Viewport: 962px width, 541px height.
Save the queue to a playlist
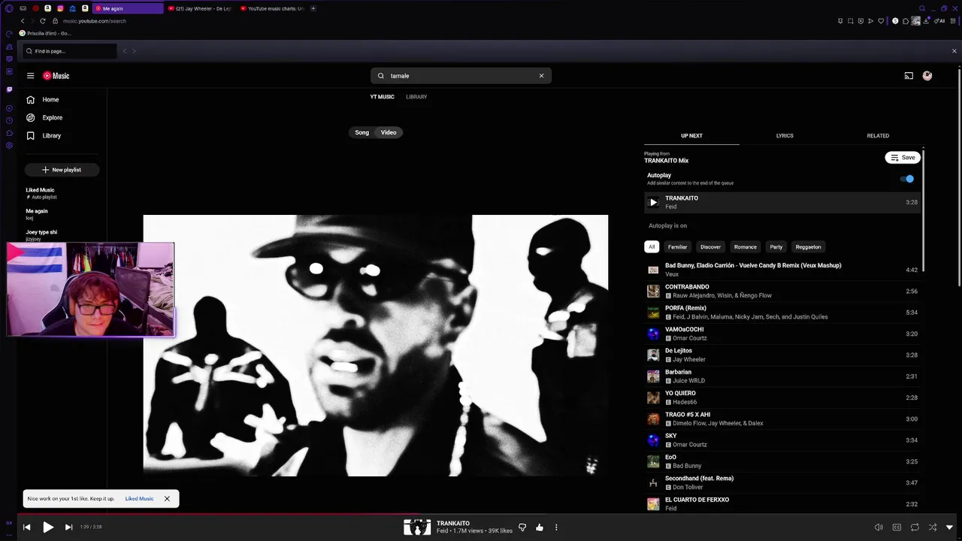(903, 158)
